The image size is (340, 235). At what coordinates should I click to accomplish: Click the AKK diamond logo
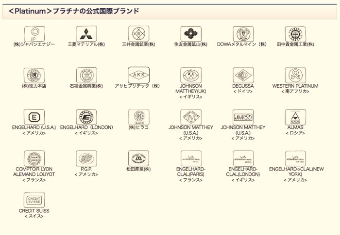[139, 75]
